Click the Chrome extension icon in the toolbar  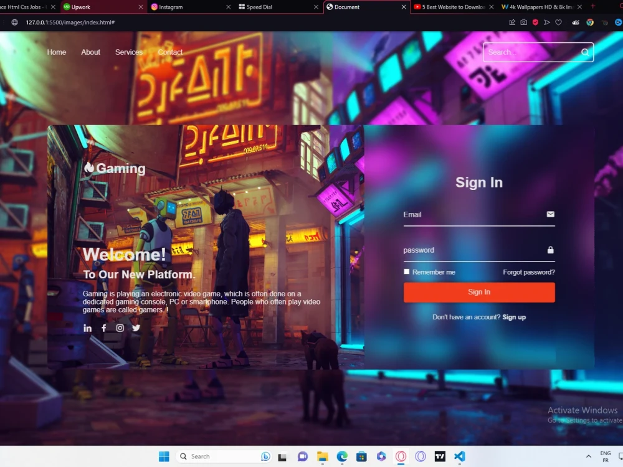pyautogui.click(x=590, y=22)
